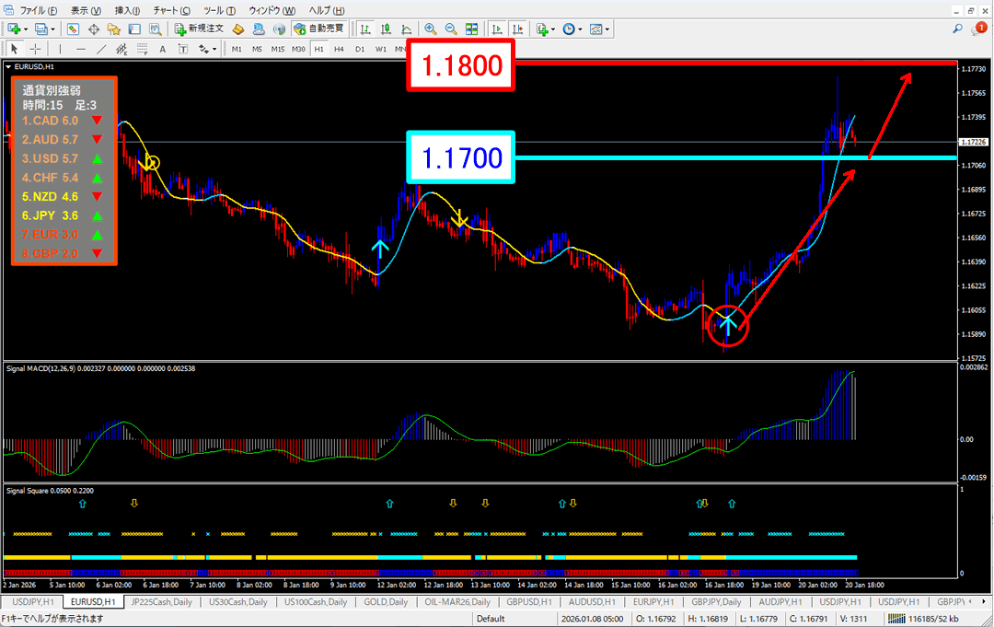The width and height of the screenshot is (994, 627).
Task: Open the notification bubble with red badge
Action: 978,29
